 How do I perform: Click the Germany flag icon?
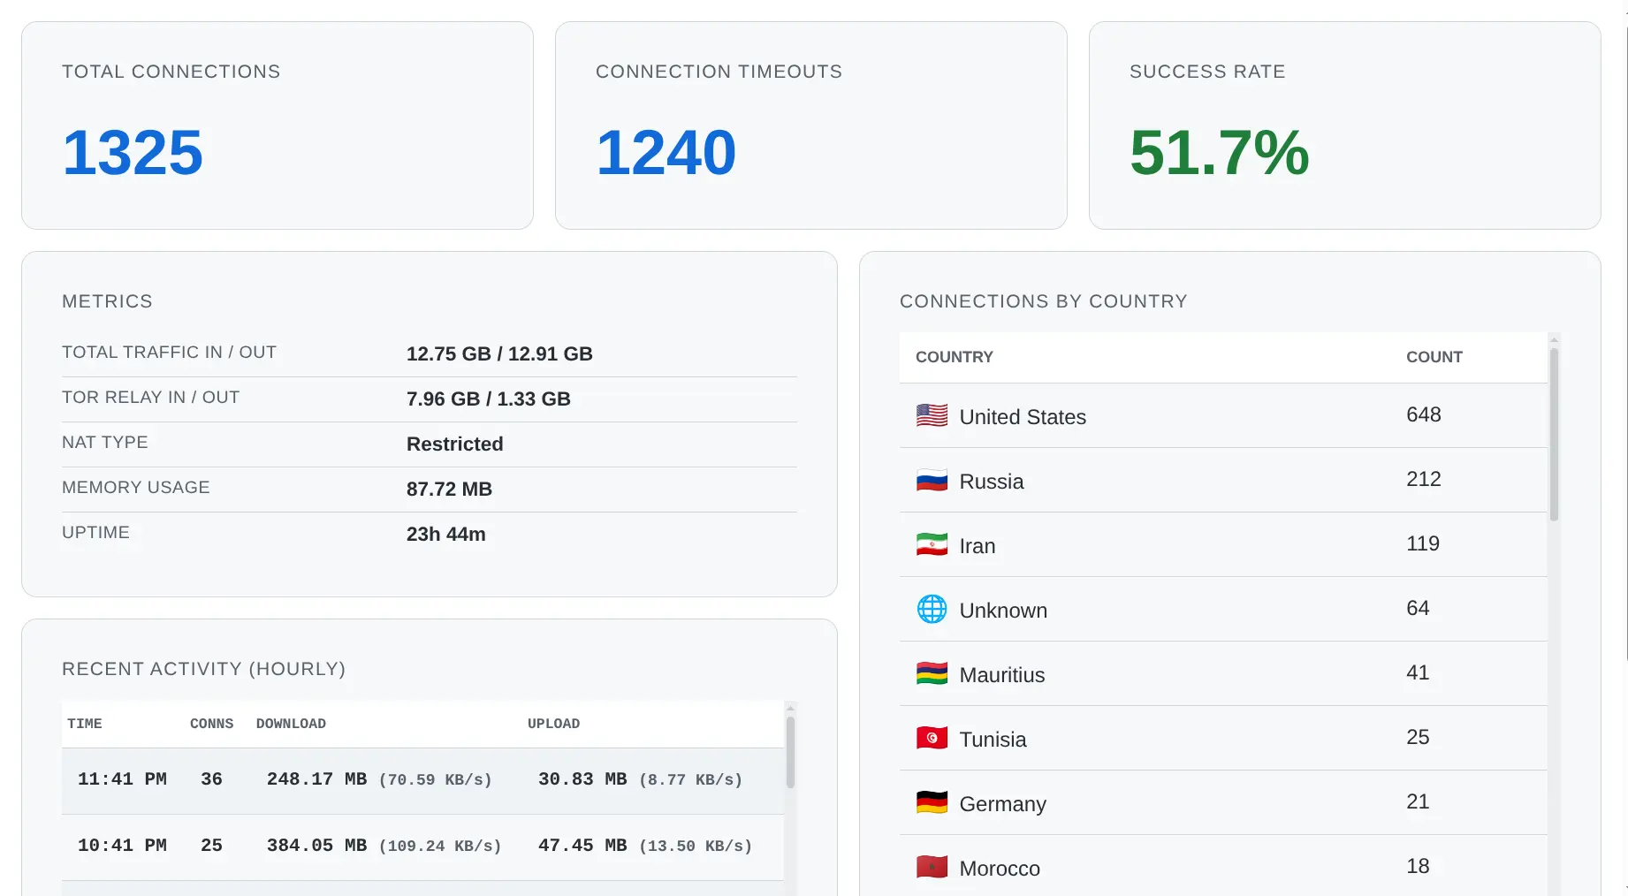(x=932, y=802)
